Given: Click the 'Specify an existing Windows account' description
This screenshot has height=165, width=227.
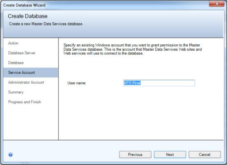Looking at the screenshot, I should coord(133,49).
